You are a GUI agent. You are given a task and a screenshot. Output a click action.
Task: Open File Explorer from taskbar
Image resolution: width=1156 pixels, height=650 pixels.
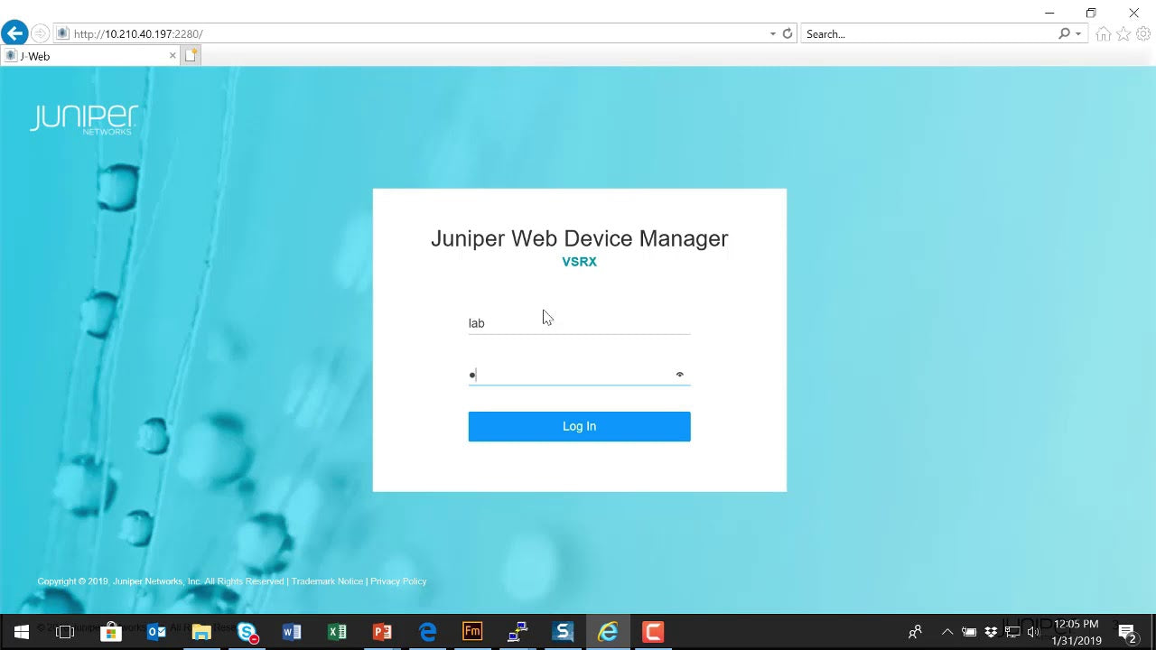(x=201, y=632)
